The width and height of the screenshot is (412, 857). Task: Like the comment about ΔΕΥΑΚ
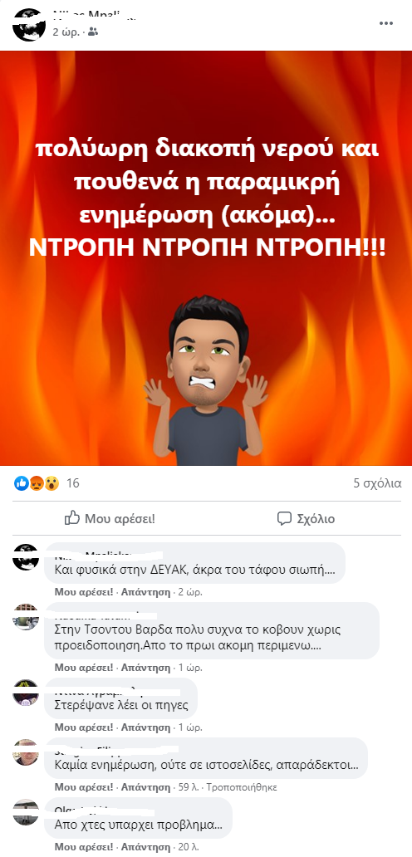coord(84,592)
